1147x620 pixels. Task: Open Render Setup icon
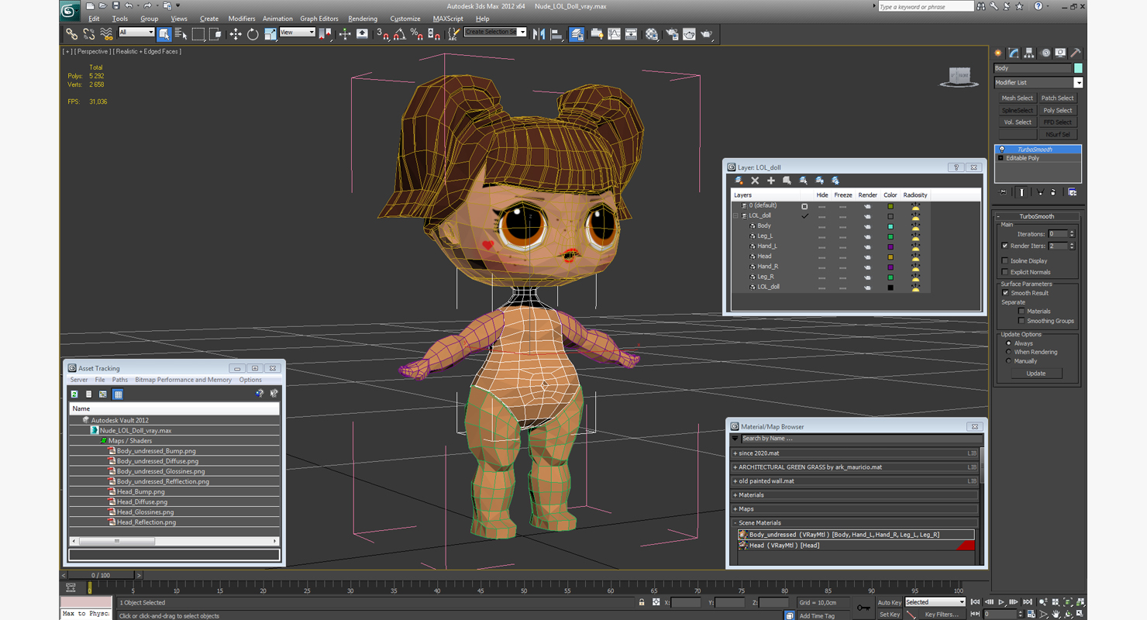671,34
